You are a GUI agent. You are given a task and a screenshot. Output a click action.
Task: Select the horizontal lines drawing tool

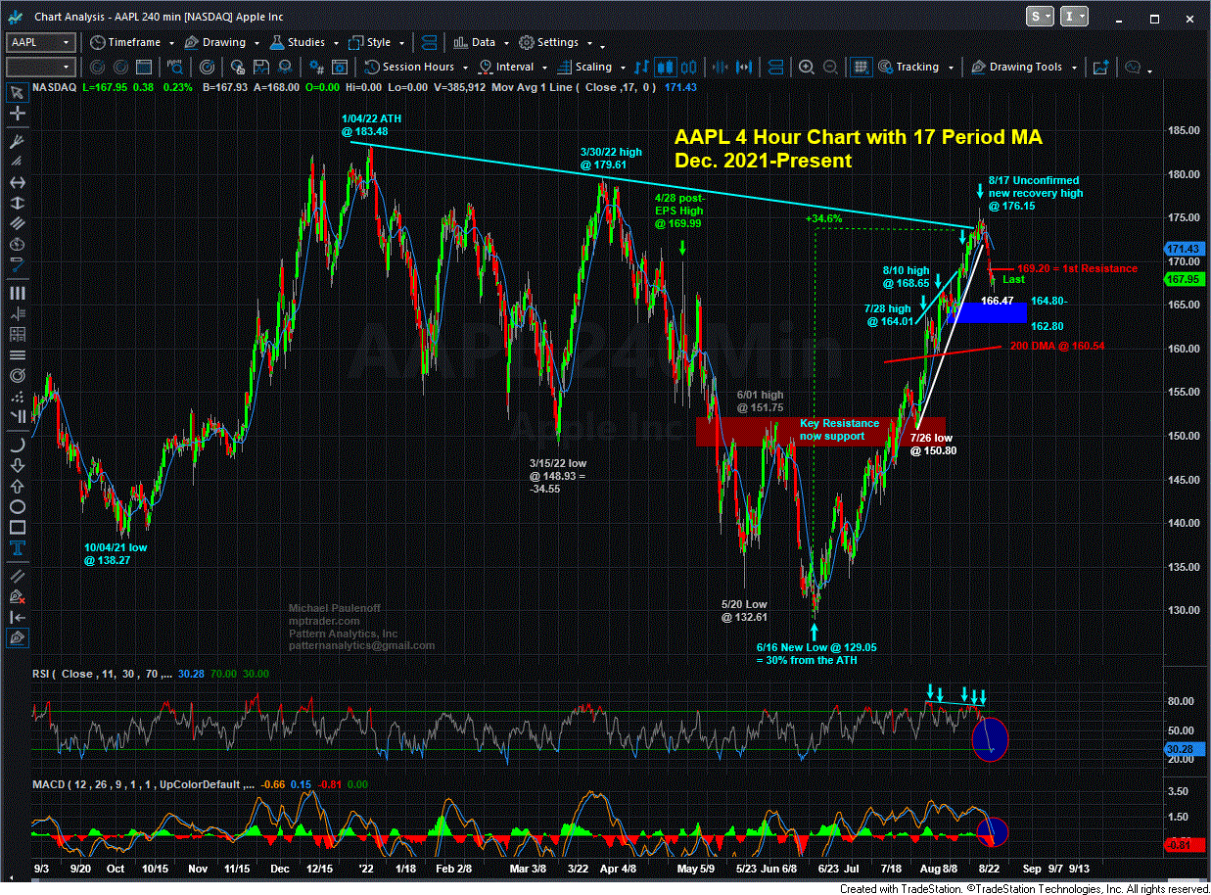pos(17,354)
